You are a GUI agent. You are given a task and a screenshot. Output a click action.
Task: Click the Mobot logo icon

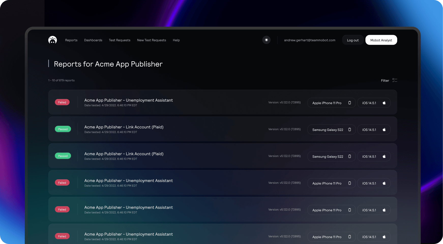[x=53, y=40]
